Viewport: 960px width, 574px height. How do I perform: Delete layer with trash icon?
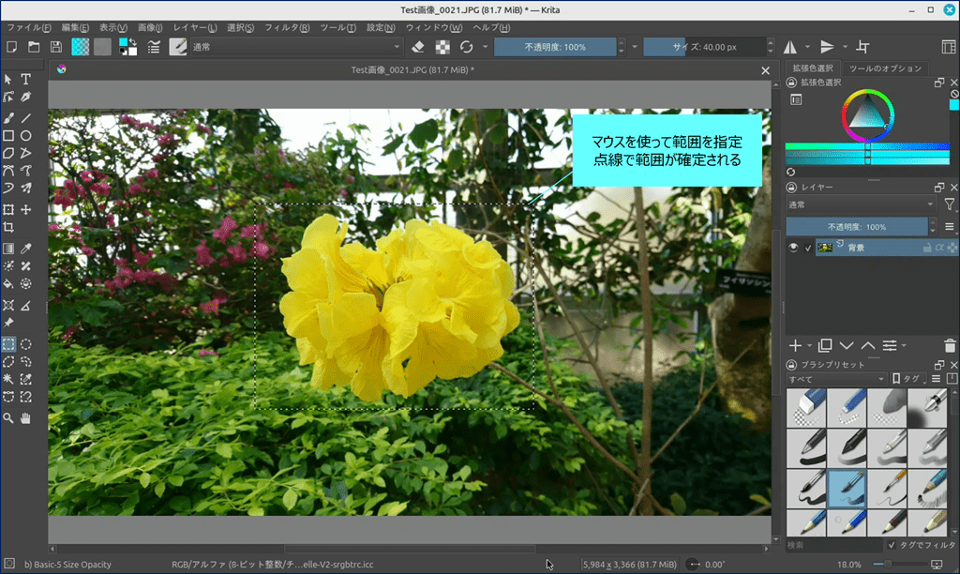pyautogui.click(x=951, y=346)
